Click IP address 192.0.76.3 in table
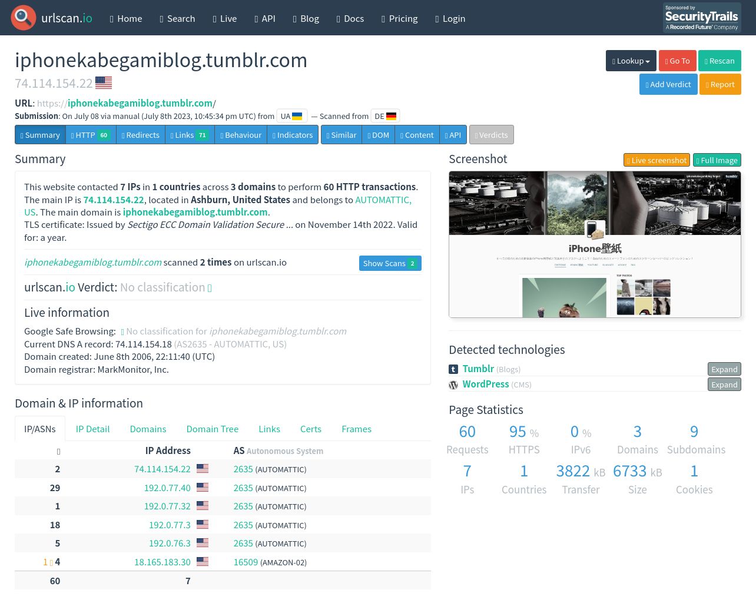 click(x=170, y=543)
